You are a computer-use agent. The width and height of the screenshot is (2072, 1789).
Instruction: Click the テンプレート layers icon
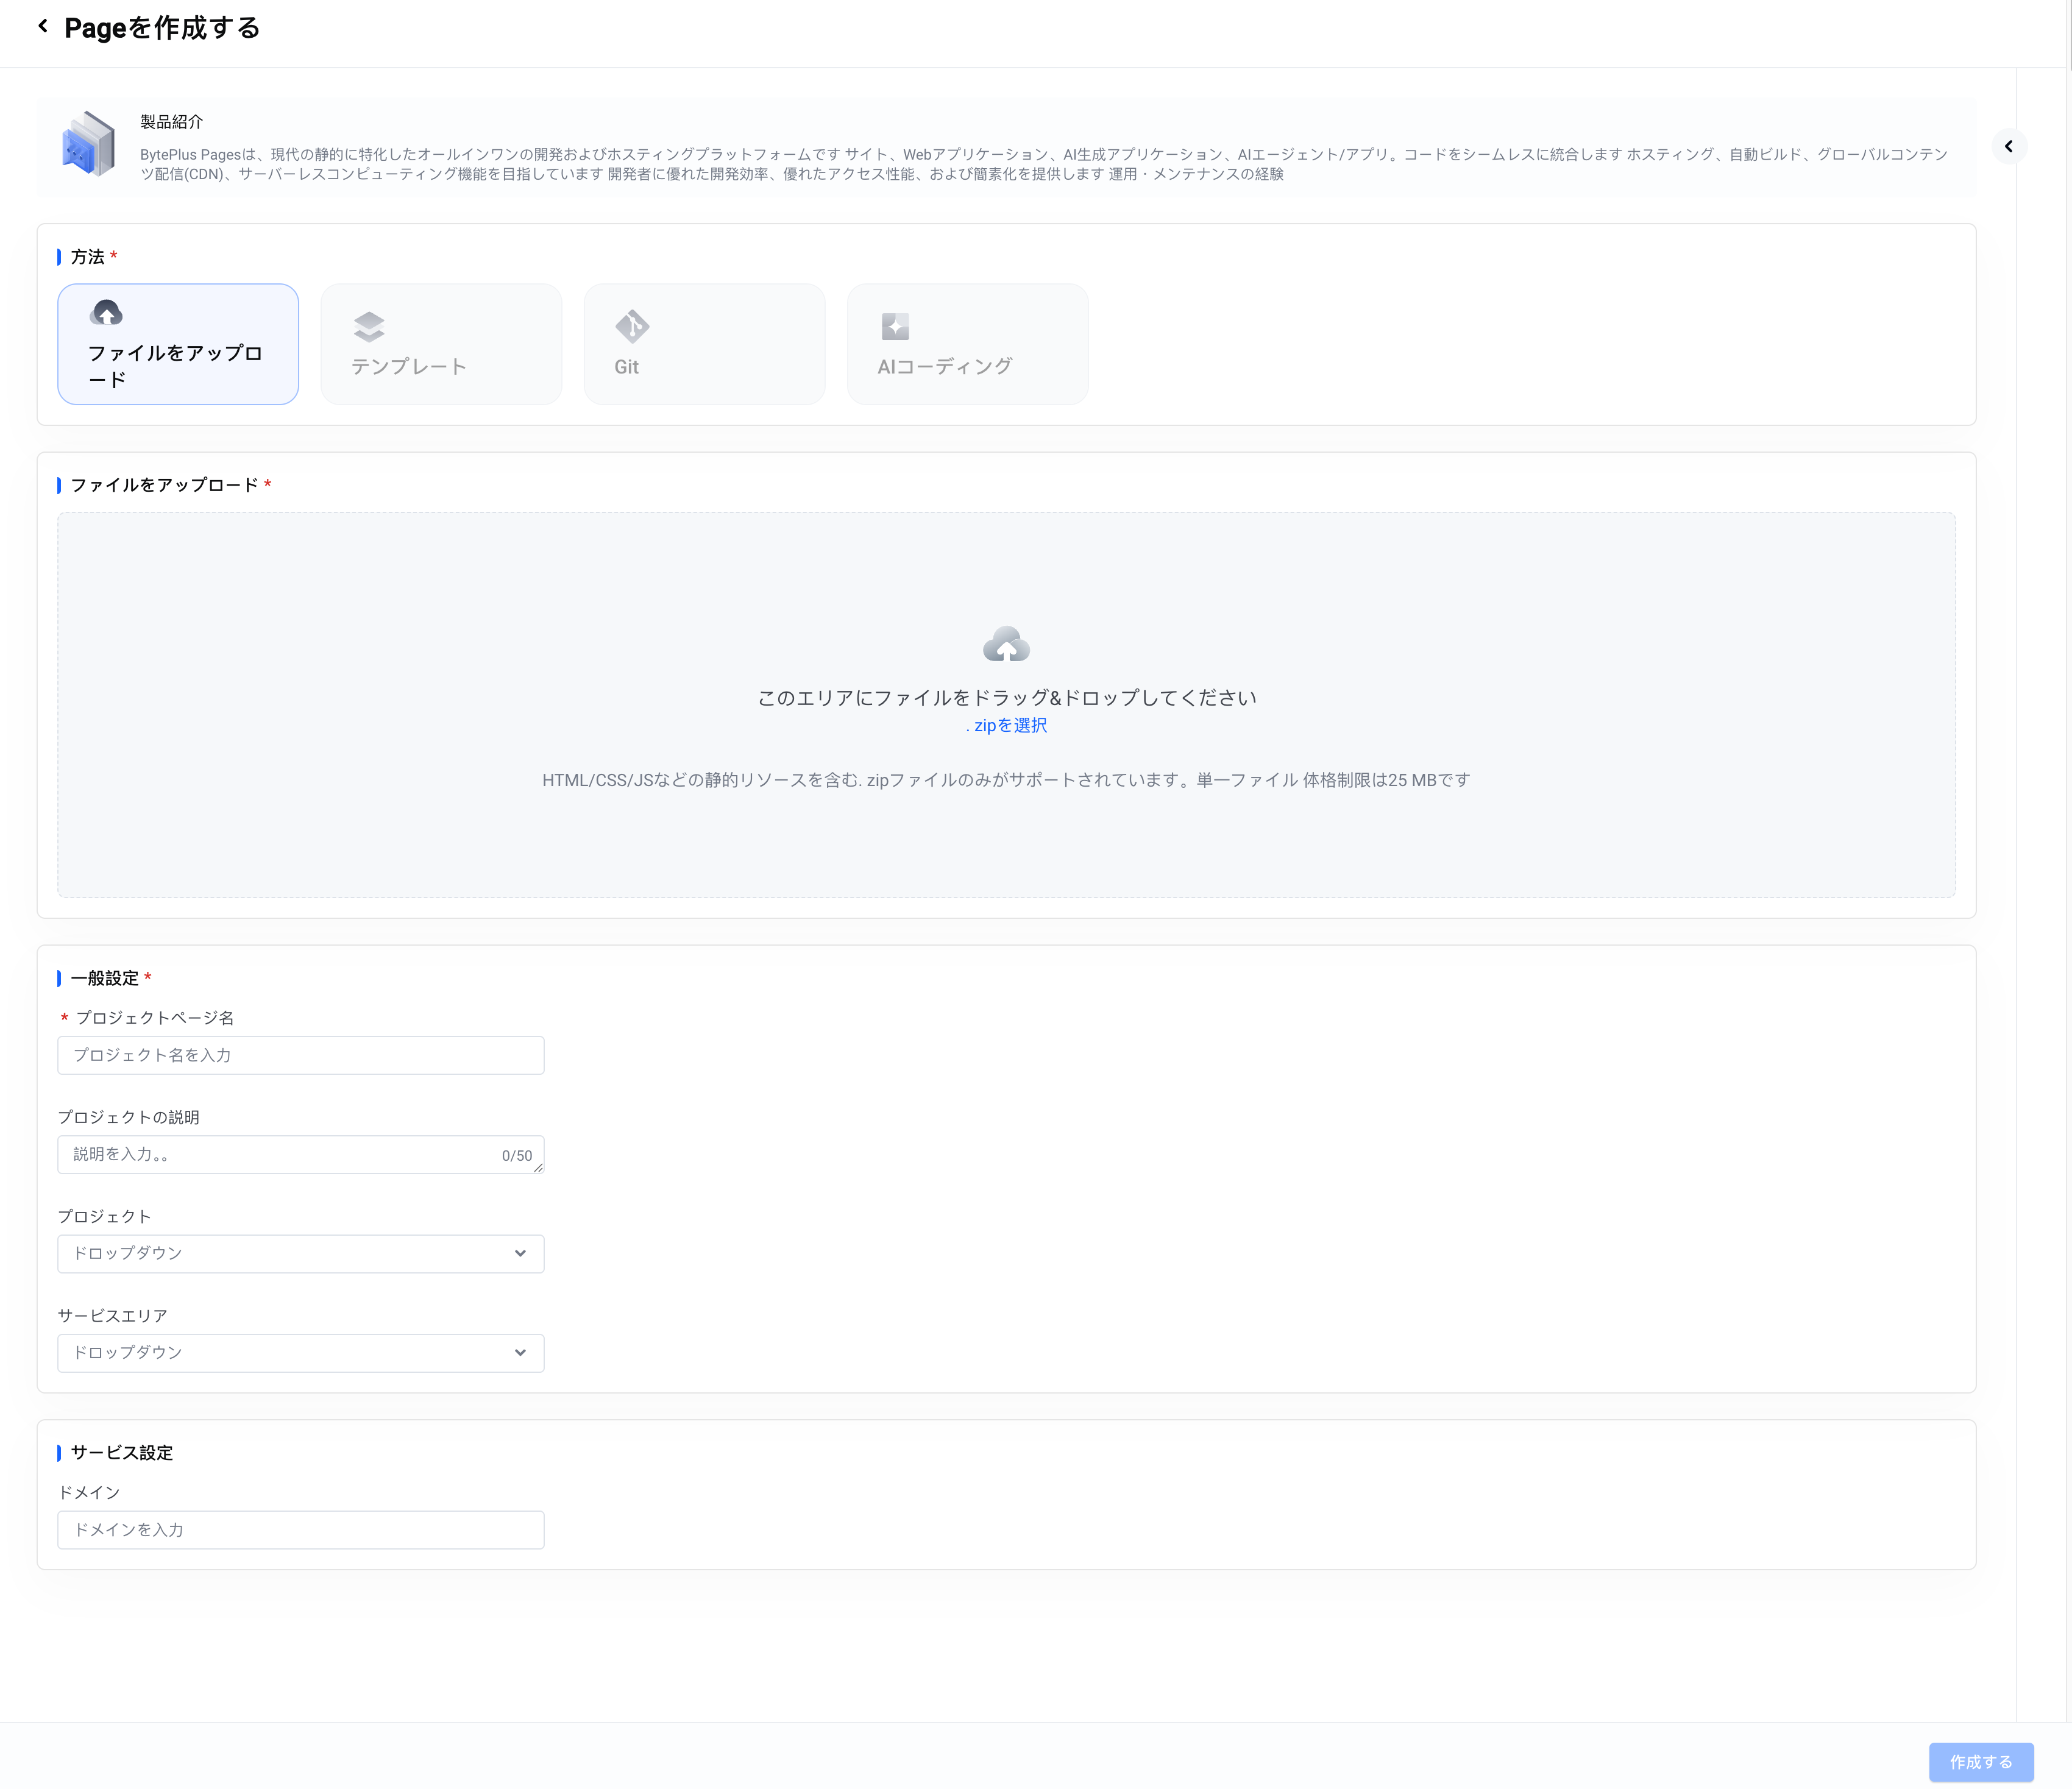tap(369, 326)
